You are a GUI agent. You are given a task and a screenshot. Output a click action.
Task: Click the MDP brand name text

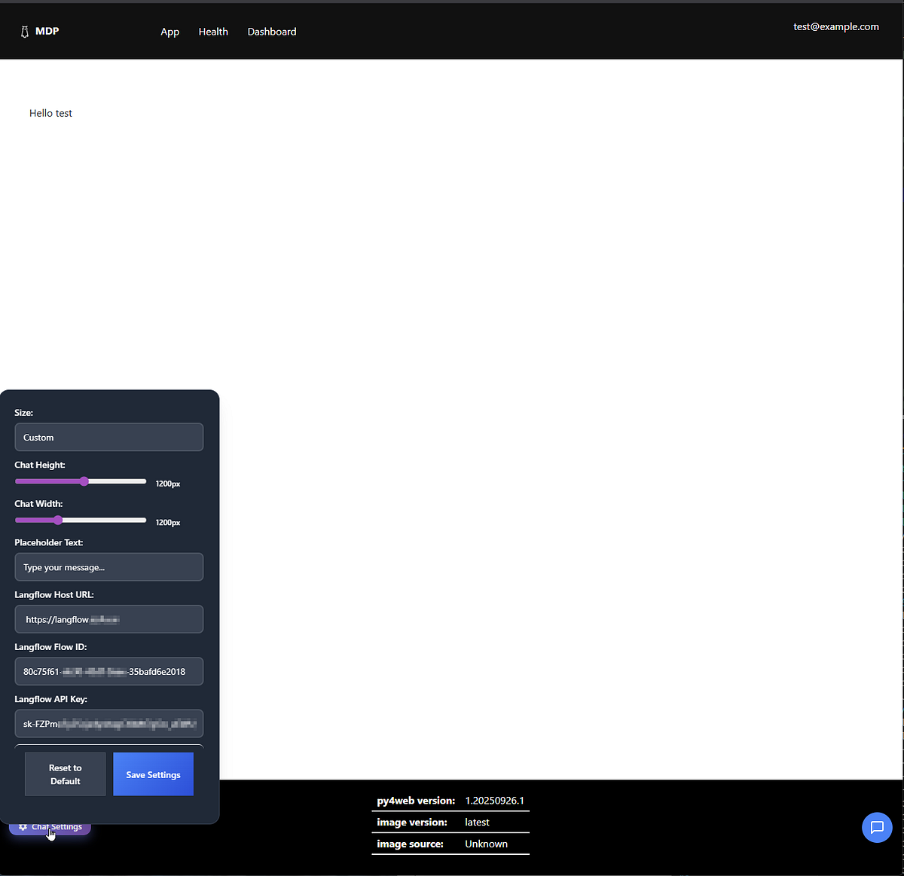(47, 31)
